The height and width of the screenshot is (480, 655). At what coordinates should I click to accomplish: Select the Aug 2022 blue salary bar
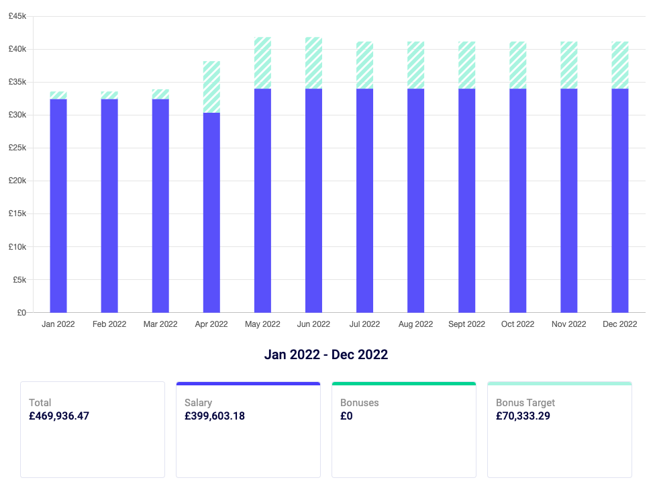(x=415, y=200)
